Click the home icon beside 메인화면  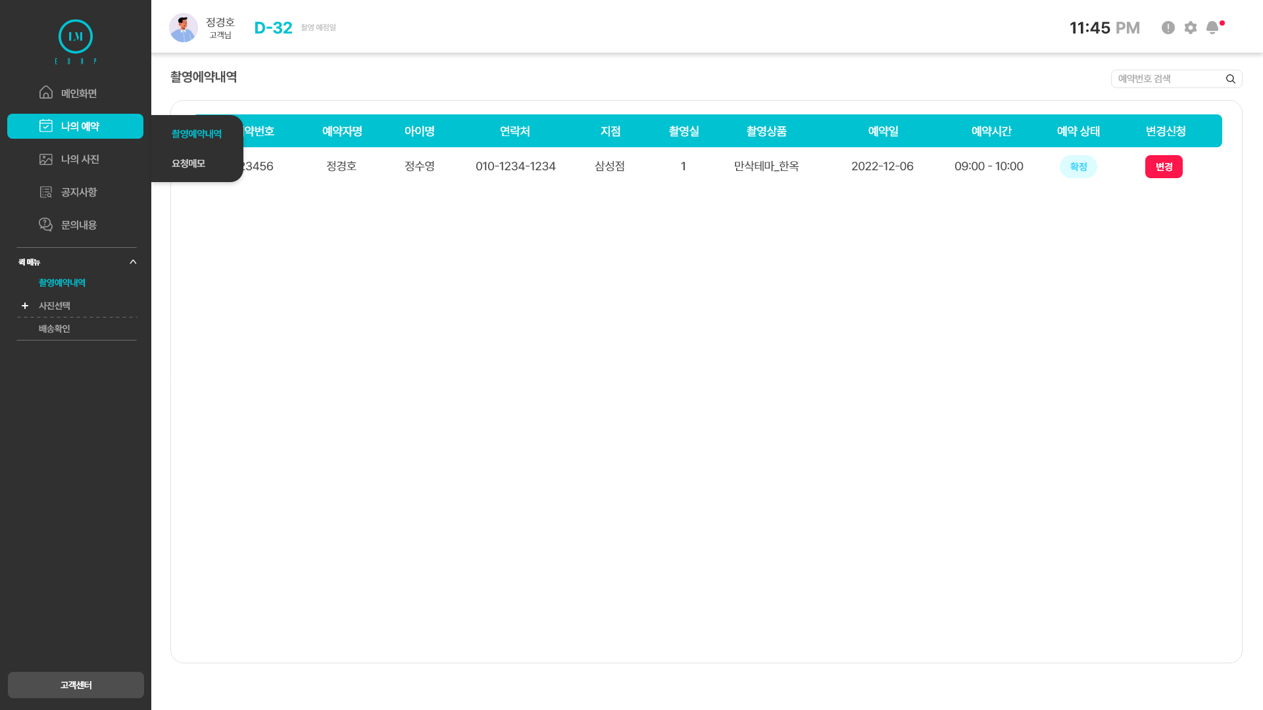(x=46, y=93)
